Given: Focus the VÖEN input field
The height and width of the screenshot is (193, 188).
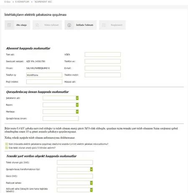Looking at the screenshot, I should coord(103,54).
